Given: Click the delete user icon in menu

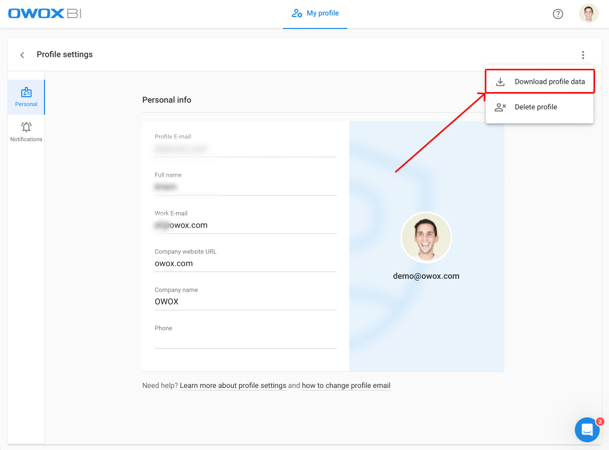Looking at the screenshot, I should click(x=500, y=107).
